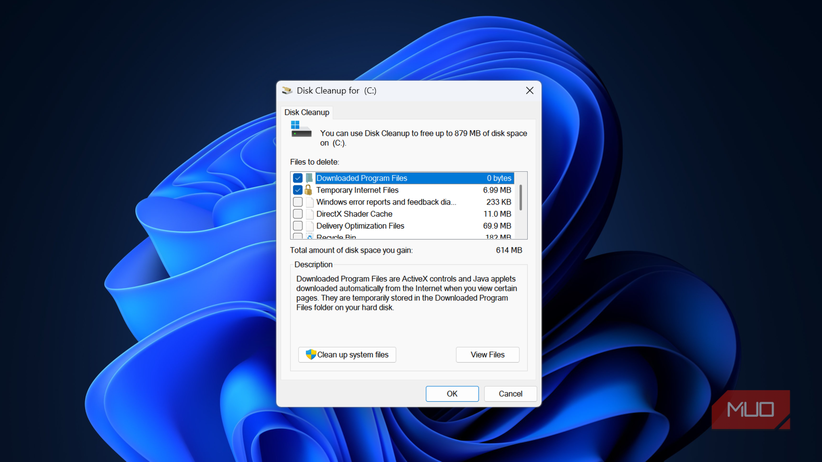This screenshot has height=462, width=822.
Task: Click the lock icon next to Temporary Internet Files
Action: [x=309, y=190]
